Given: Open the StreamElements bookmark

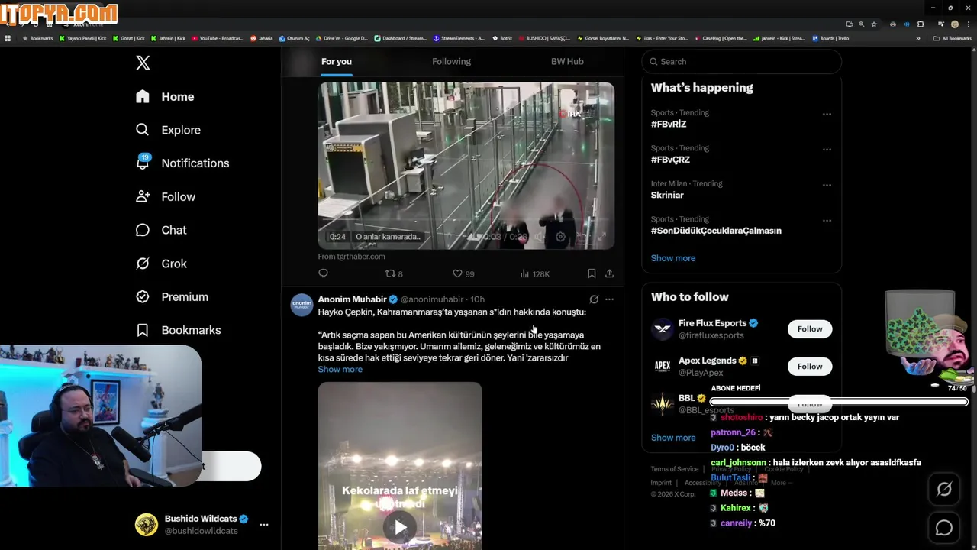Looking at the screenshot, I should pyautogui.click(x=459, y=38).
